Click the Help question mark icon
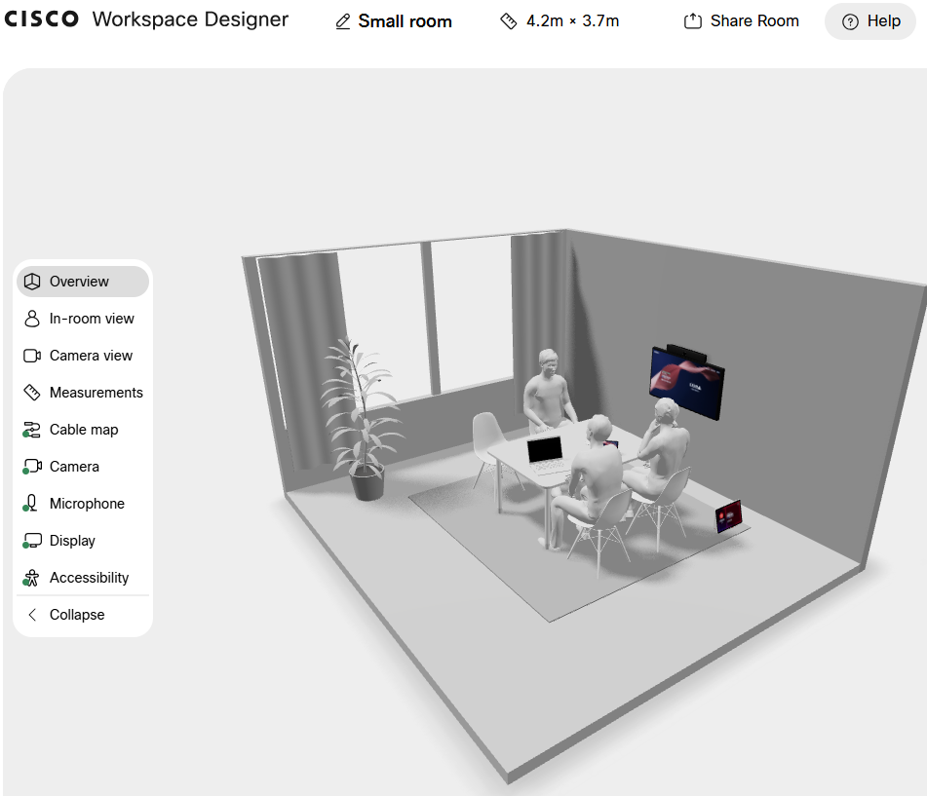The width and height of the screenshot is (927, 796). 850,21
